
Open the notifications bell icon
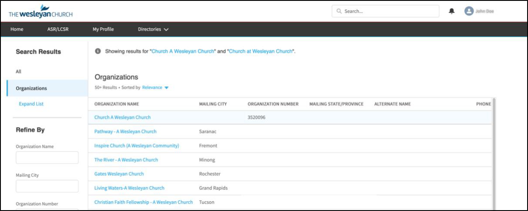tap(452, 11)
